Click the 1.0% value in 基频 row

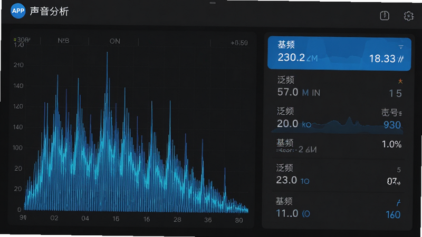(391, 144)
